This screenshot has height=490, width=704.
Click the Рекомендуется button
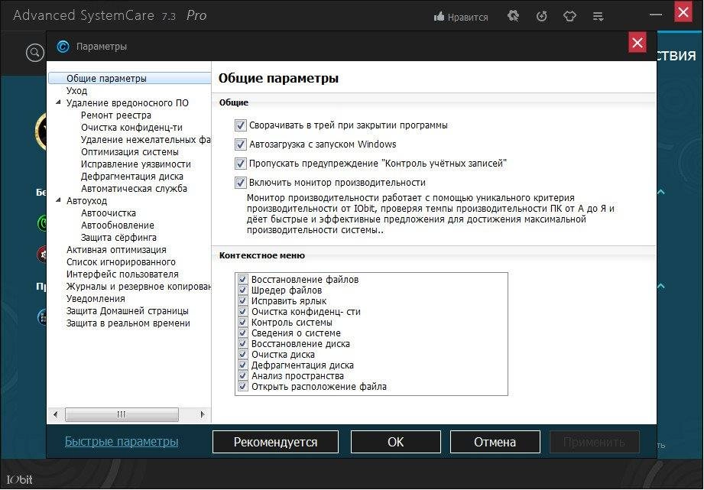pos(275,442)
